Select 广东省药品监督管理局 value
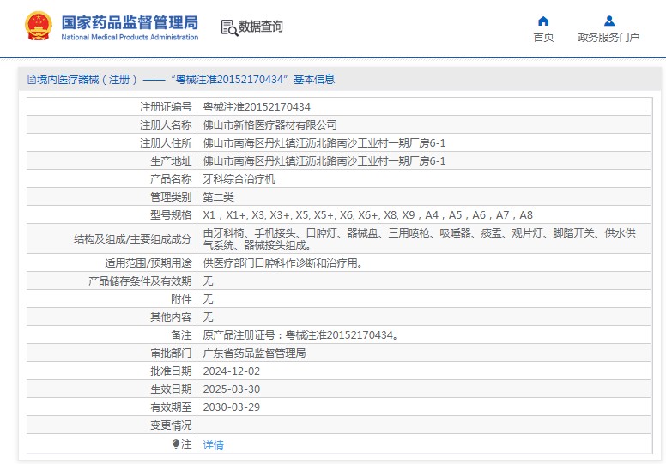Image resolution: width=666 pixels, height=464 pixels. pyautogui.click(x=254, y=353)
